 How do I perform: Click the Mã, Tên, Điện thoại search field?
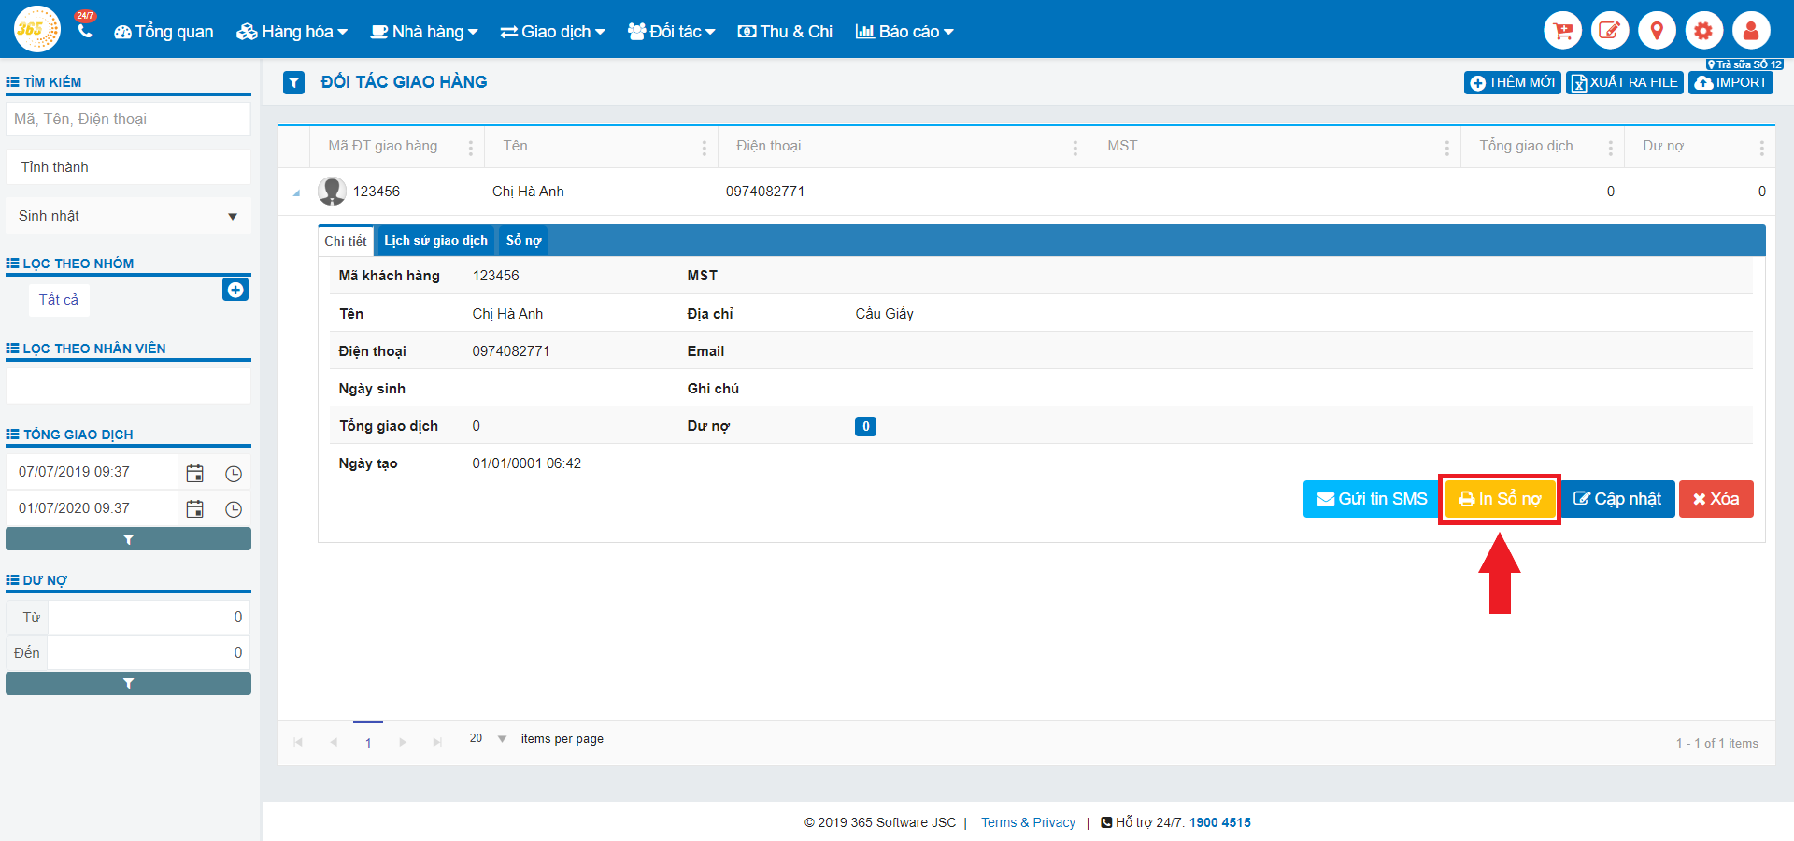point(128,120)
